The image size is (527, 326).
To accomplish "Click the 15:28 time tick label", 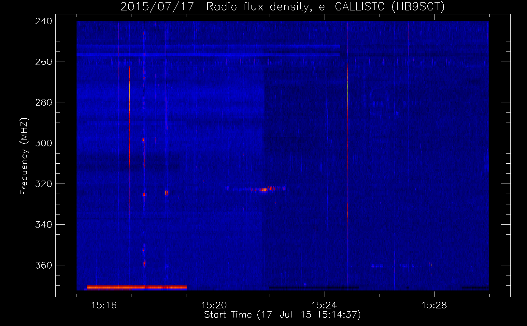I will (434, 305).
